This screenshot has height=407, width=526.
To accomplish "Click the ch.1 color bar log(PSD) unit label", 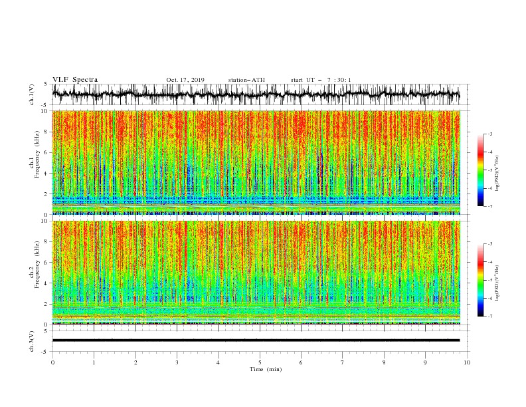I will (497, 174).
